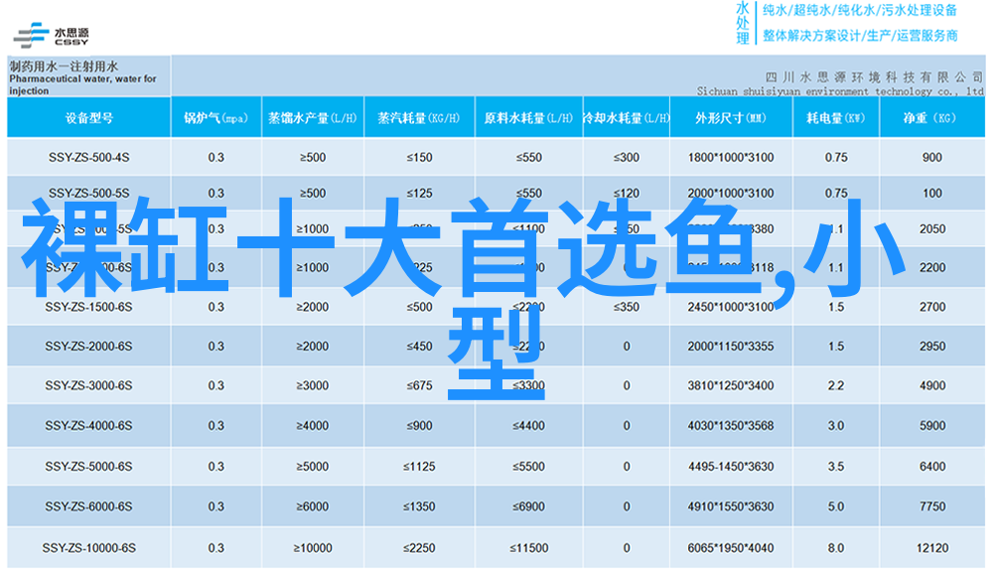This screenshot has height=577, width=993.
Task: Click the SSY-ZS-10000-6S model cell
Action: tap(88, 548)
